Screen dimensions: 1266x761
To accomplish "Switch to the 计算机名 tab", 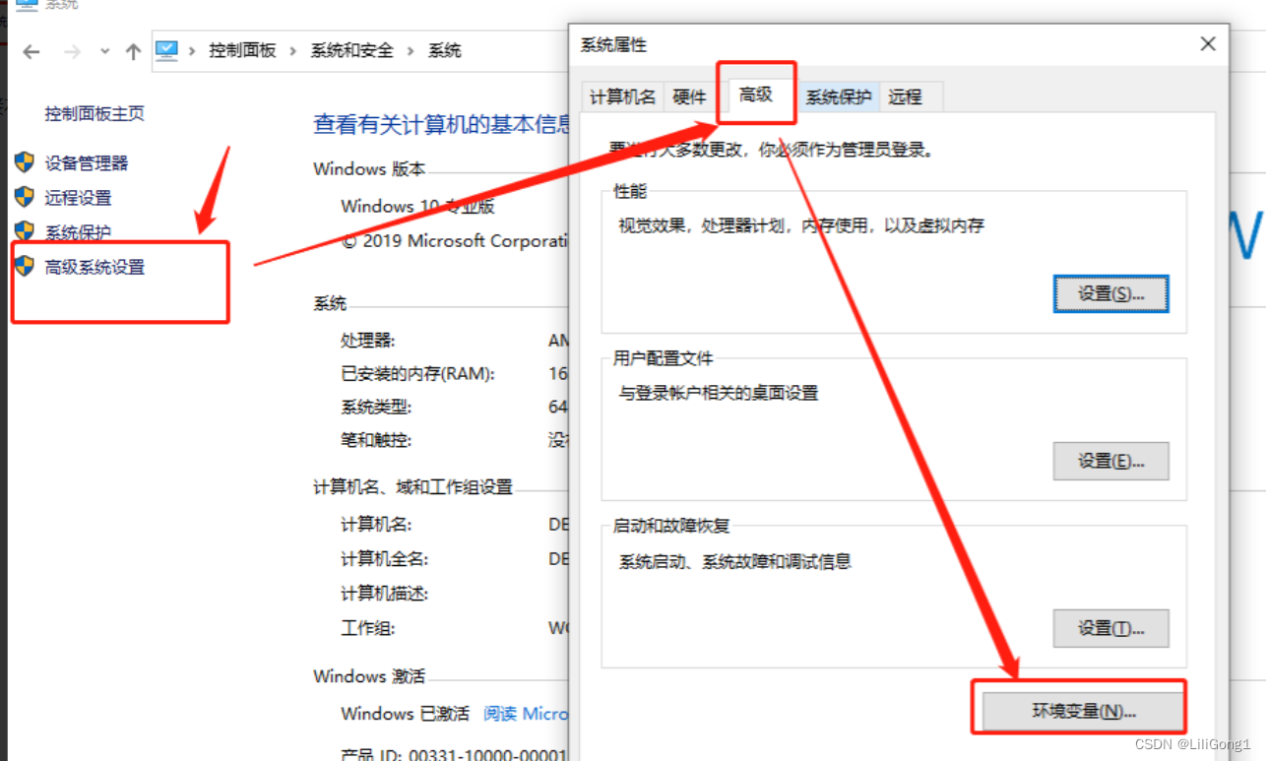I will coord(621,96).
